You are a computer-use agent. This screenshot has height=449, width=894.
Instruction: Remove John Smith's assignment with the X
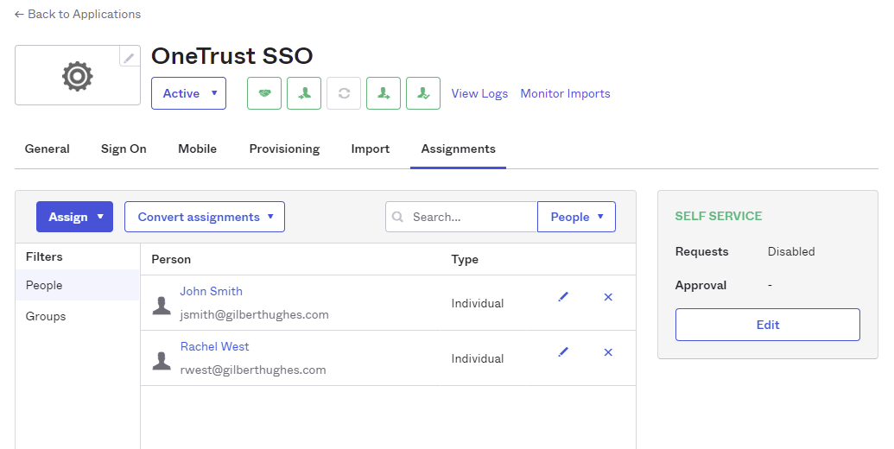[x=608, y=297]
